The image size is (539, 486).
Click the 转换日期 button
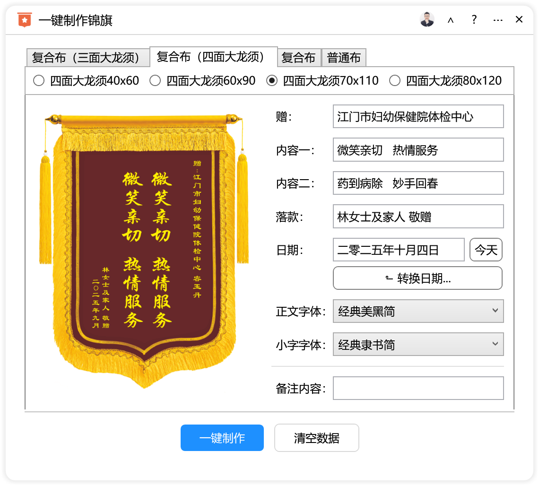(417, 278)
